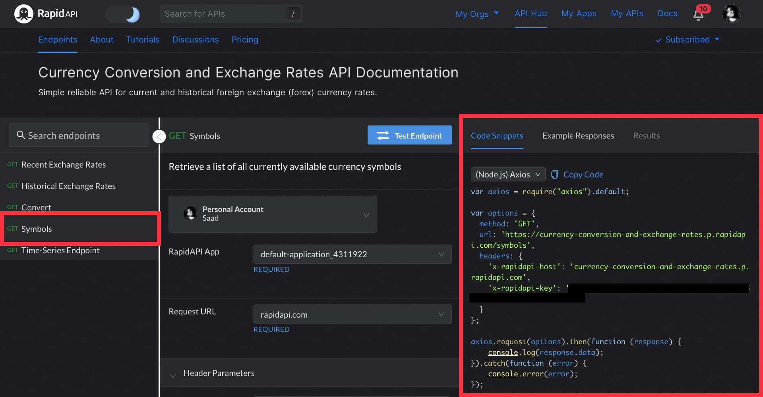
Task: Click the RapidAPI logo
Action: point(46,14)
